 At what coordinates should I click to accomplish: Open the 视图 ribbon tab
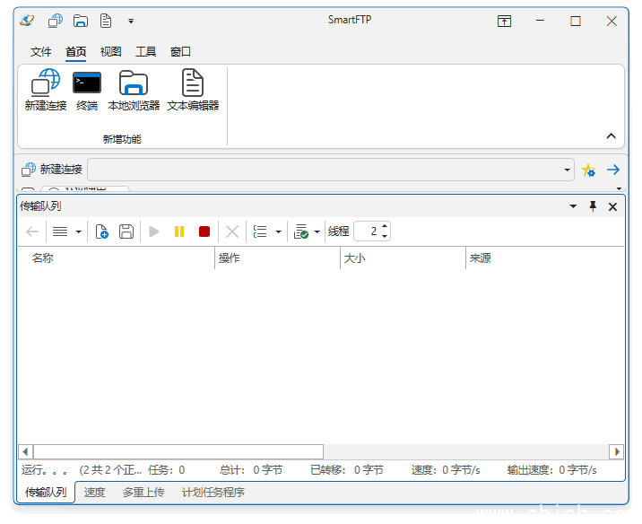click(x=110, y=52)
